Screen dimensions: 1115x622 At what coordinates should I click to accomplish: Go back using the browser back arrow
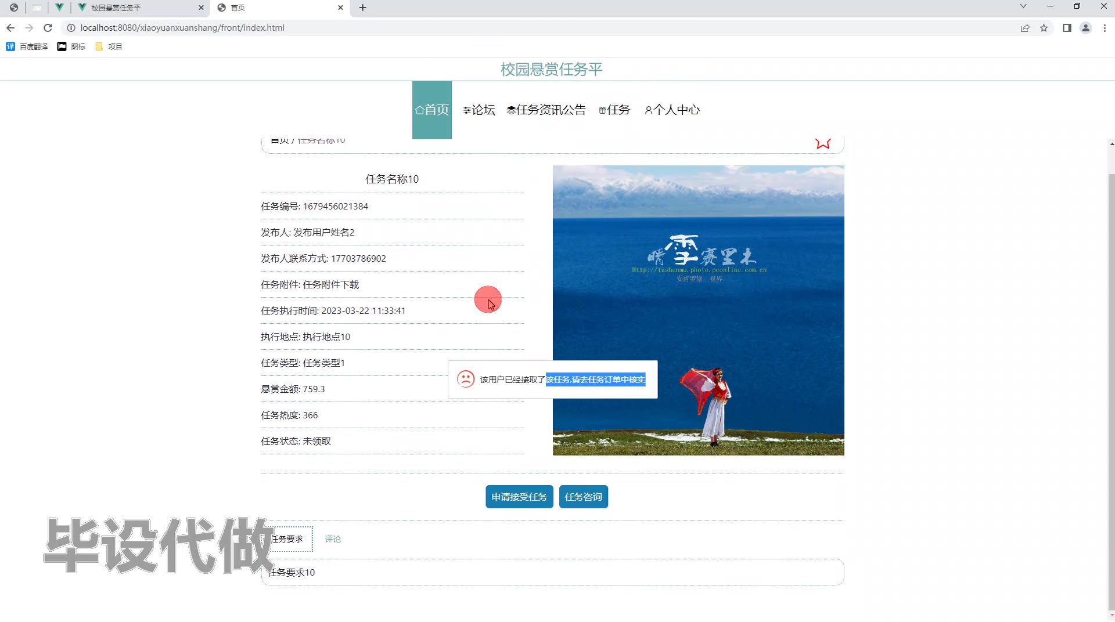click(x=10, y=28)
